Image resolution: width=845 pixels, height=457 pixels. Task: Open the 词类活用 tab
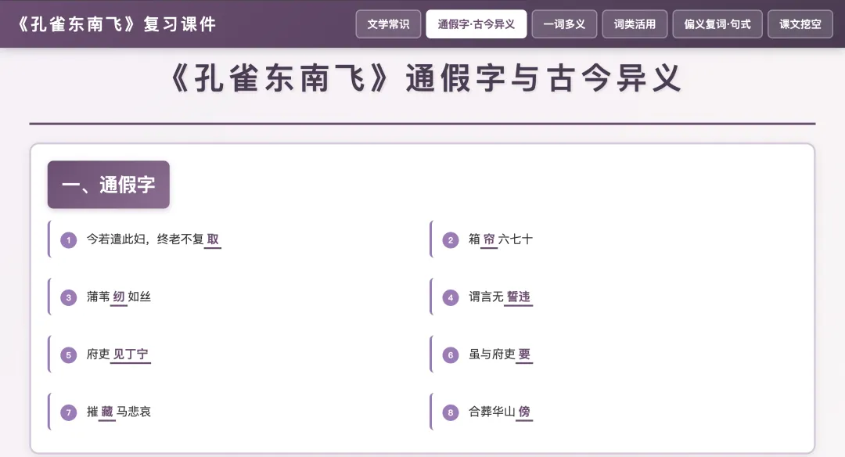(x=635, y=24)
